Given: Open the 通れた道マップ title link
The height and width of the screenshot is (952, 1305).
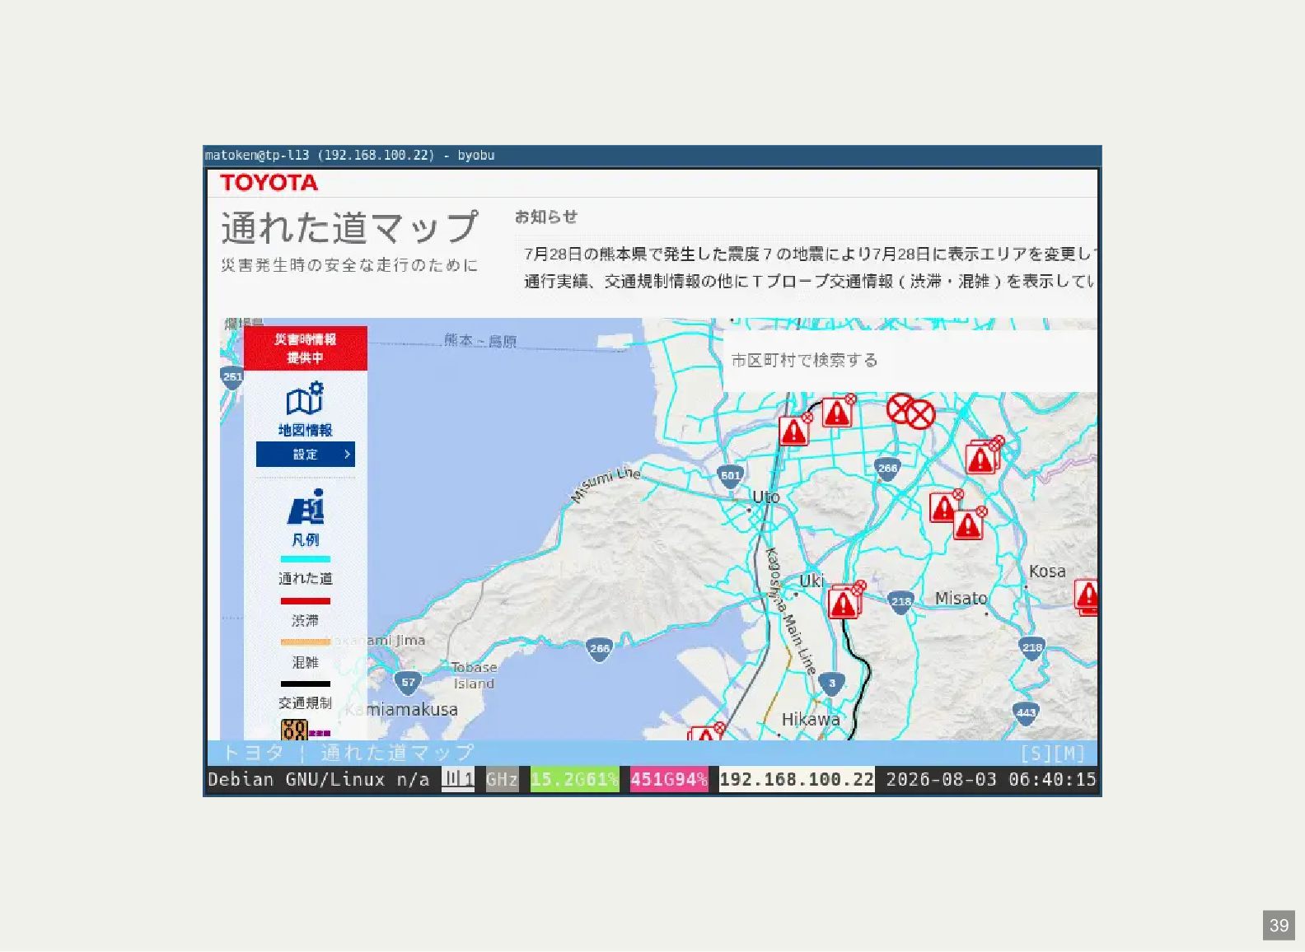Looking at the screenshot, I should (x=349, y=227).
